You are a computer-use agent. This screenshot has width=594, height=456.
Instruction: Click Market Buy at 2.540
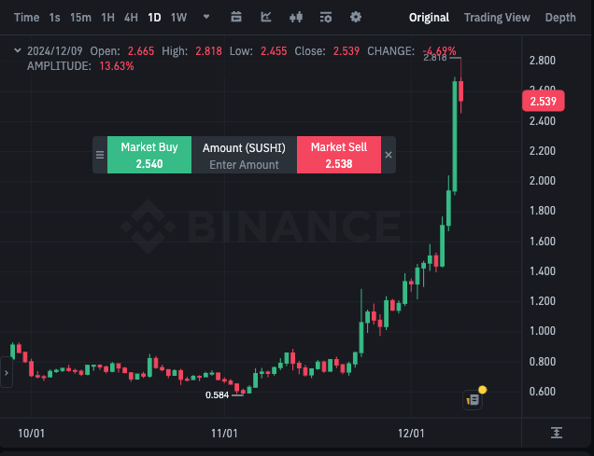tap(149, 155)
